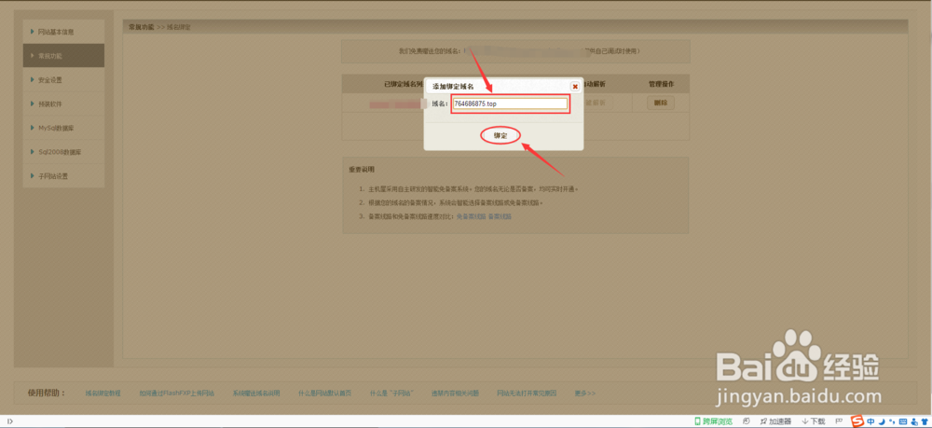The height and width of the screenshot is (428, 932).
Task: Open the MySql数据库 sidebar item
Action: [x=63, y=128]
